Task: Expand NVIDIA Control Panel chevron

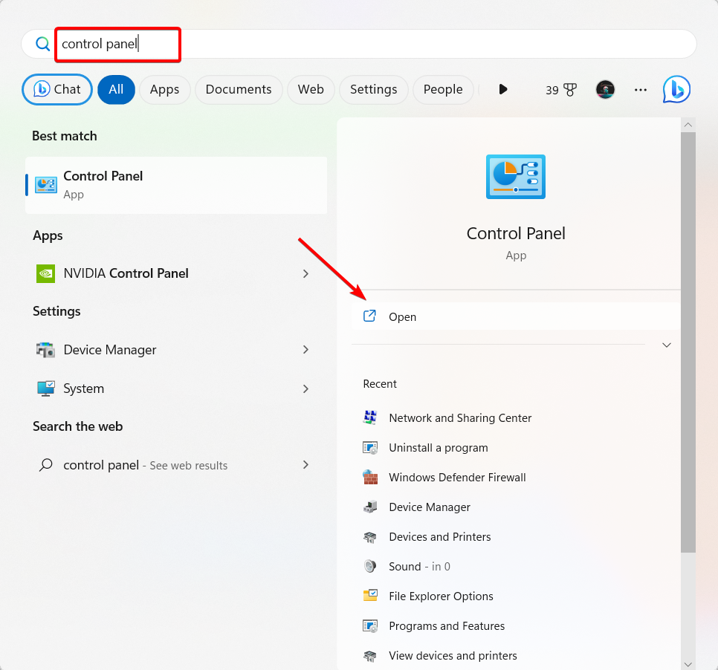Action: tap(305, 273)
